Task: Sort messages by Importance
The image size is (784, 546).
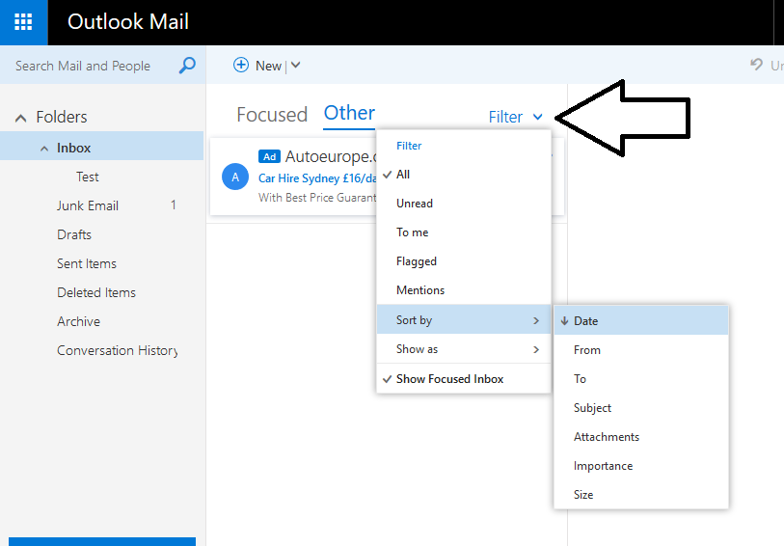Action: (641, 466)
